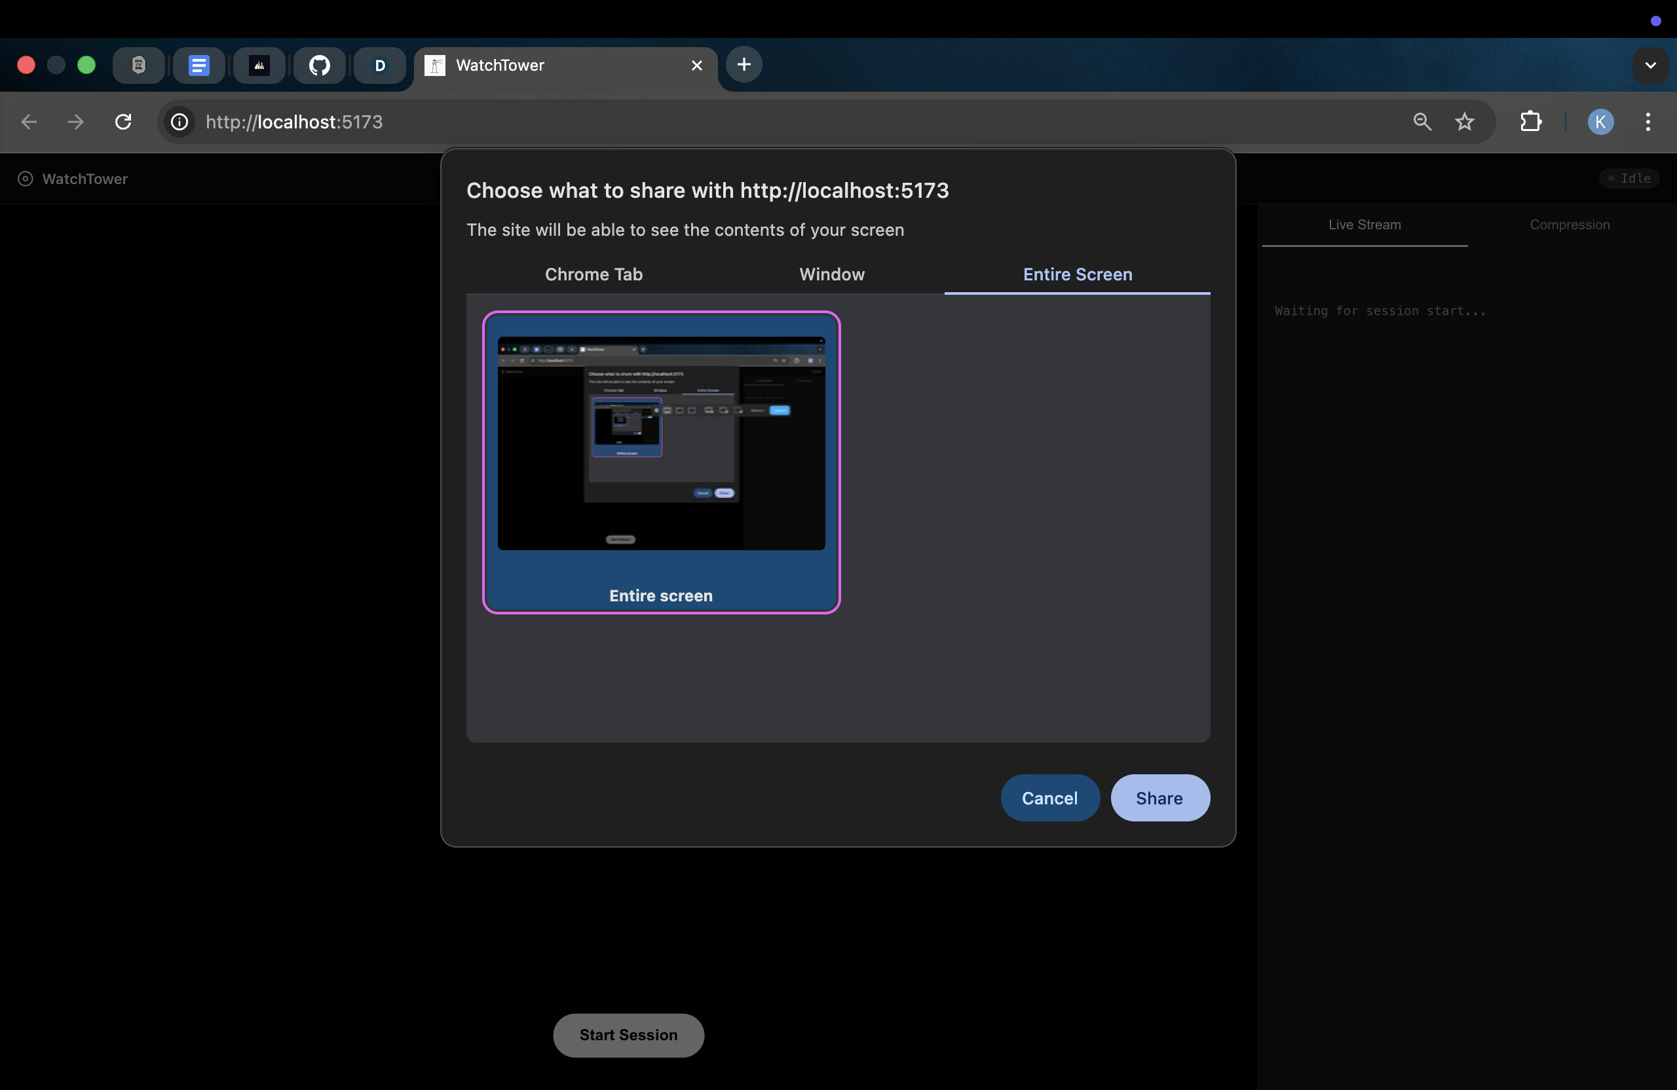This screenshot has width=1677, height=1090.
Task: Open Chrome's three-dot menu
Action: point(1648,122)
